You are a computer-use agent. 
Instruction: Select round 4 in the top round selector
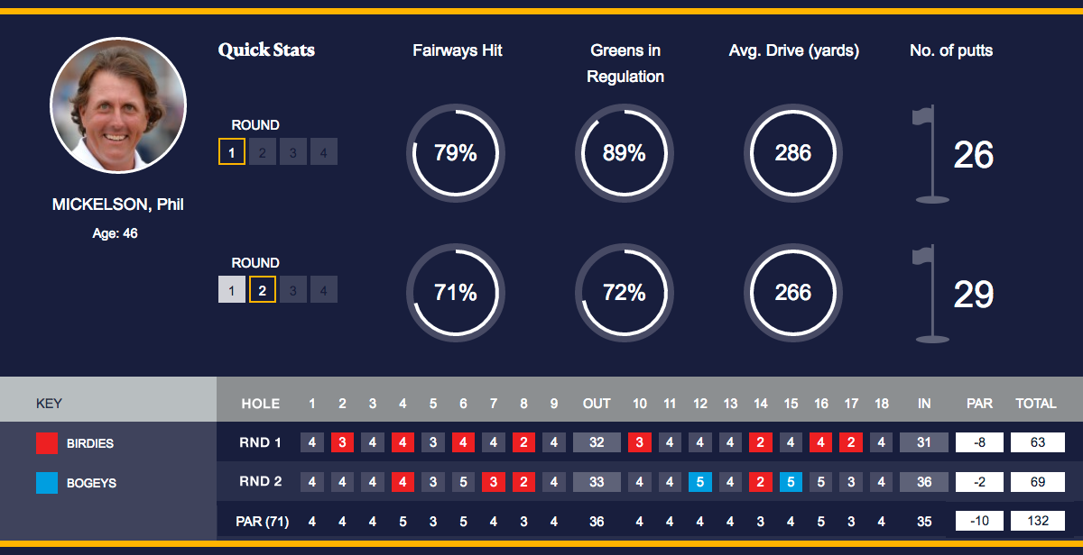pos(323,152)
